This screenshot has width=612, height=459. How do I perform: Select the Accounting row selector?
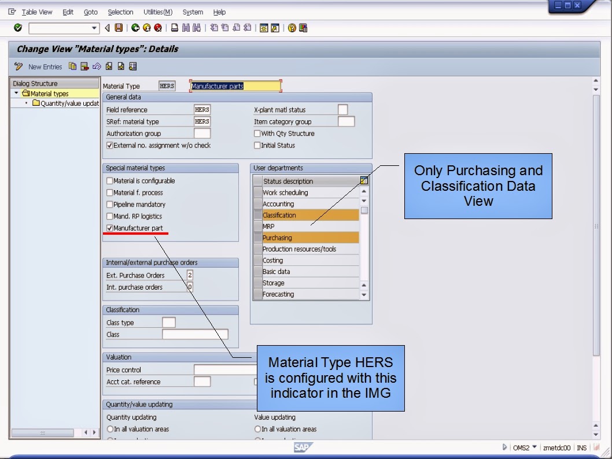point(257,203)
